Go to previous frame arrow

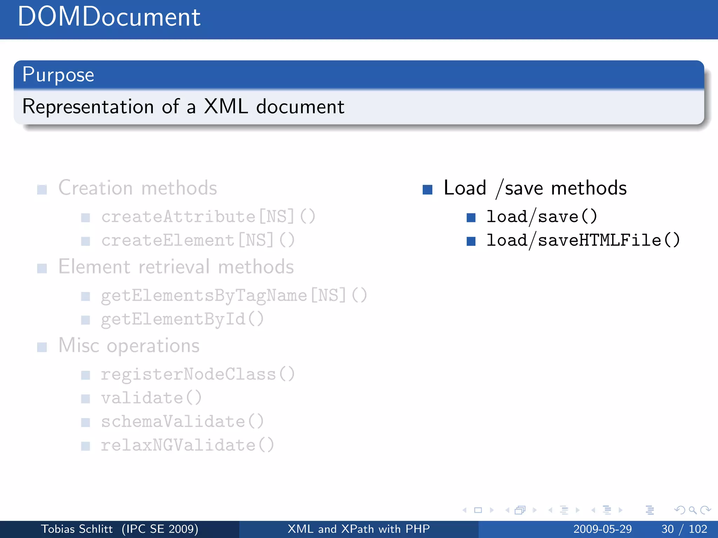507,510
